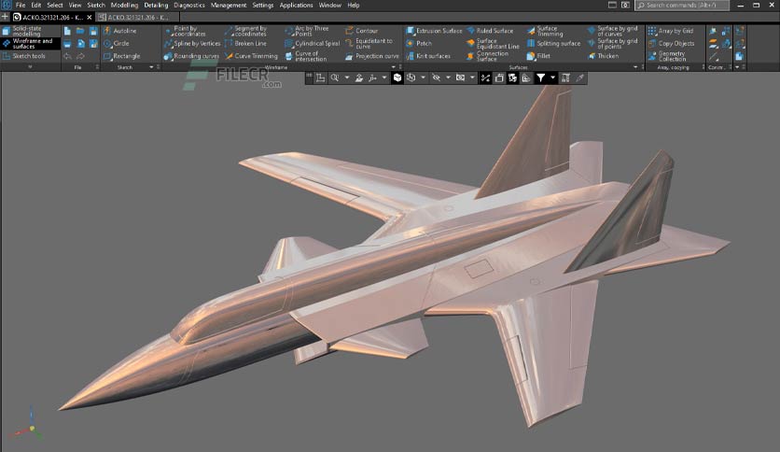Expand the Wireframe panel dropdown arrow
This screenshot has height=452, width=780.
click(394, 66)
